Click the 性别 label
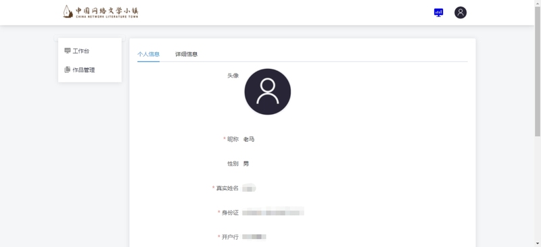541x247 pixels. pos(233,163)
